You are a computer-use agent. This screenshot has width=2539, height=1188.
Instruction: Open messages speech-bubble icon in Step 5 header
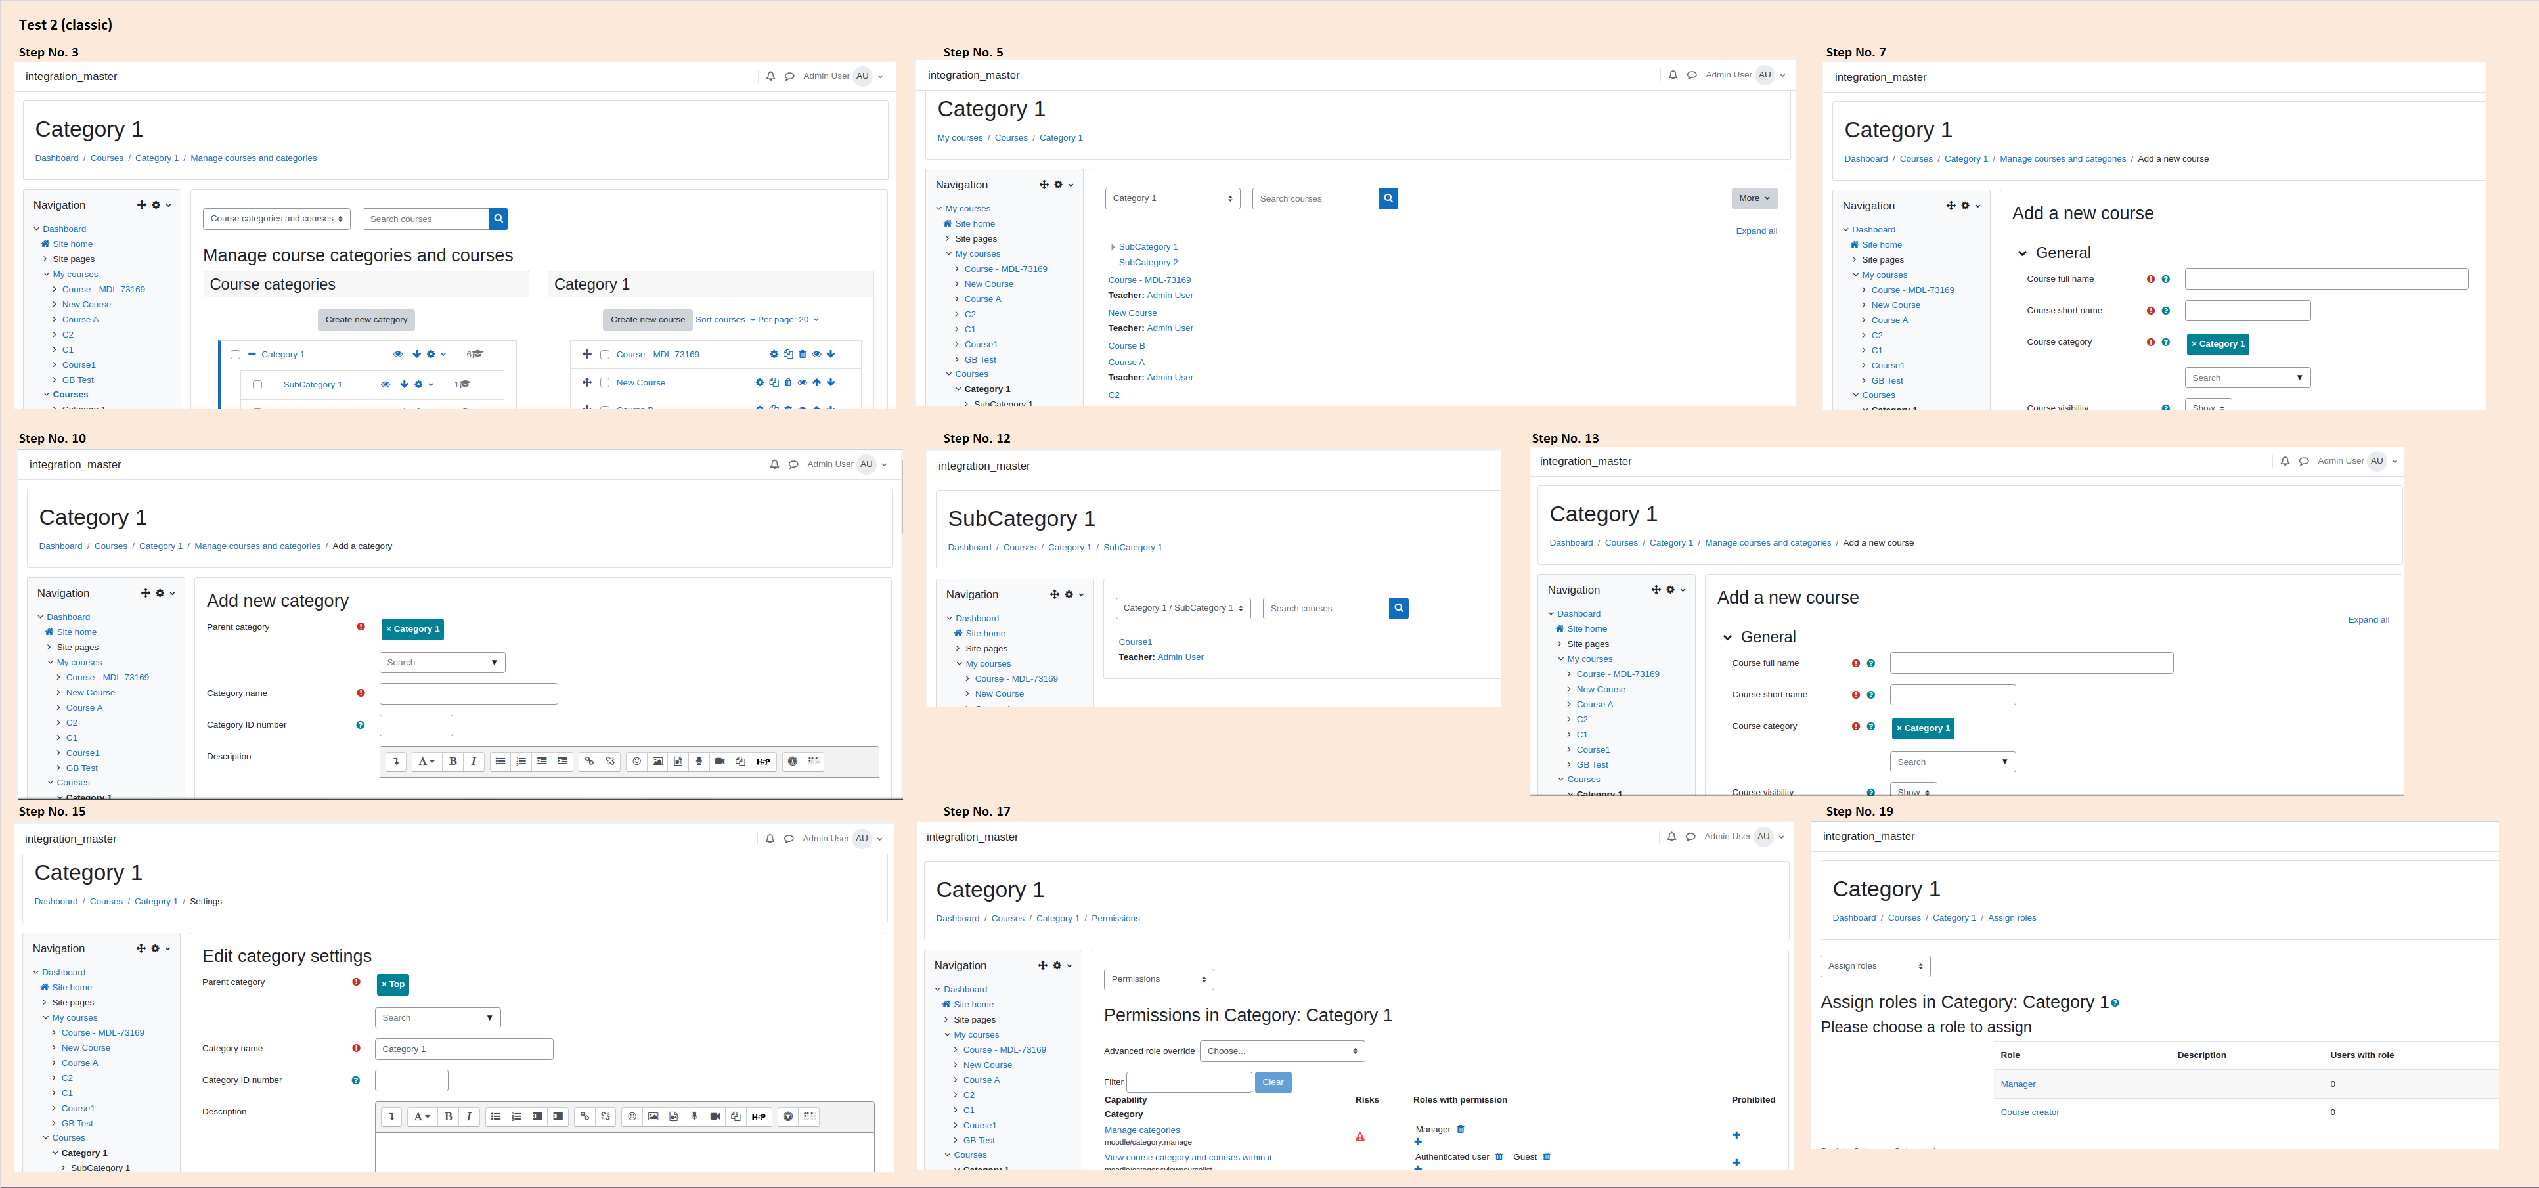click(x=1691, y=75)
